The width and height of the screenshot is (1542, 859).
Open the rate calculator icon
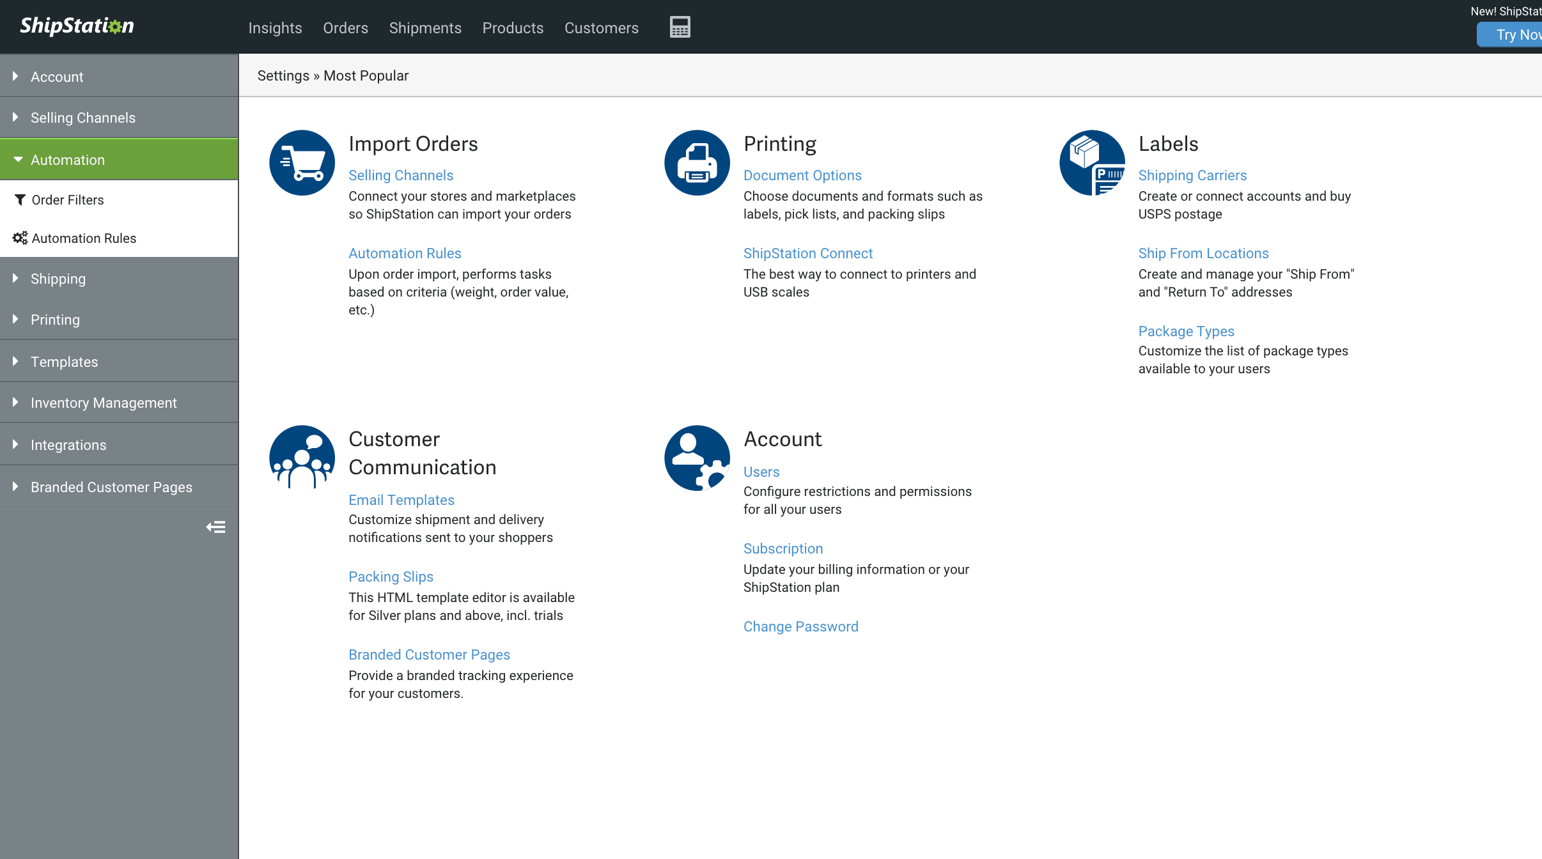(680, 27)
